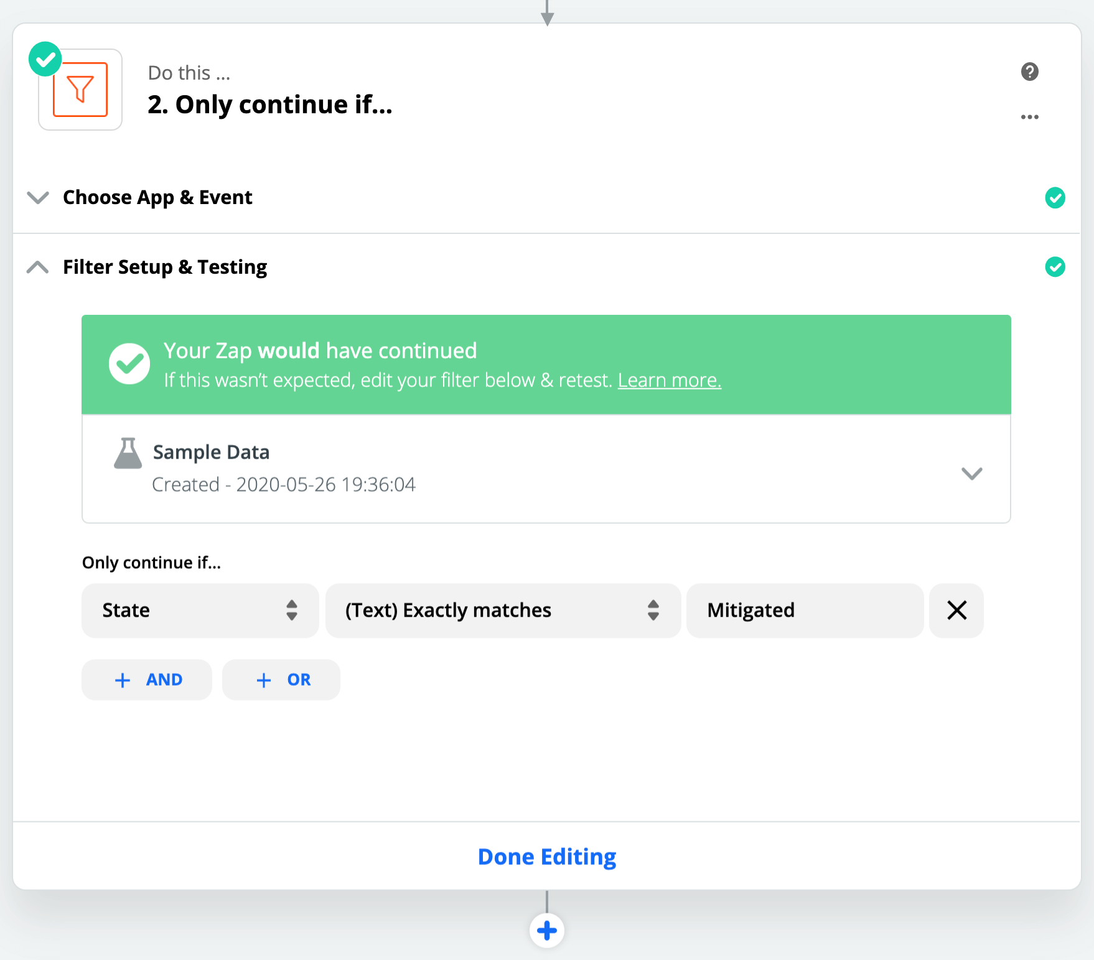Expand the Choose App & Event section
The width and height of the screenshot is (1094, 960).
(x=38, y=198)
